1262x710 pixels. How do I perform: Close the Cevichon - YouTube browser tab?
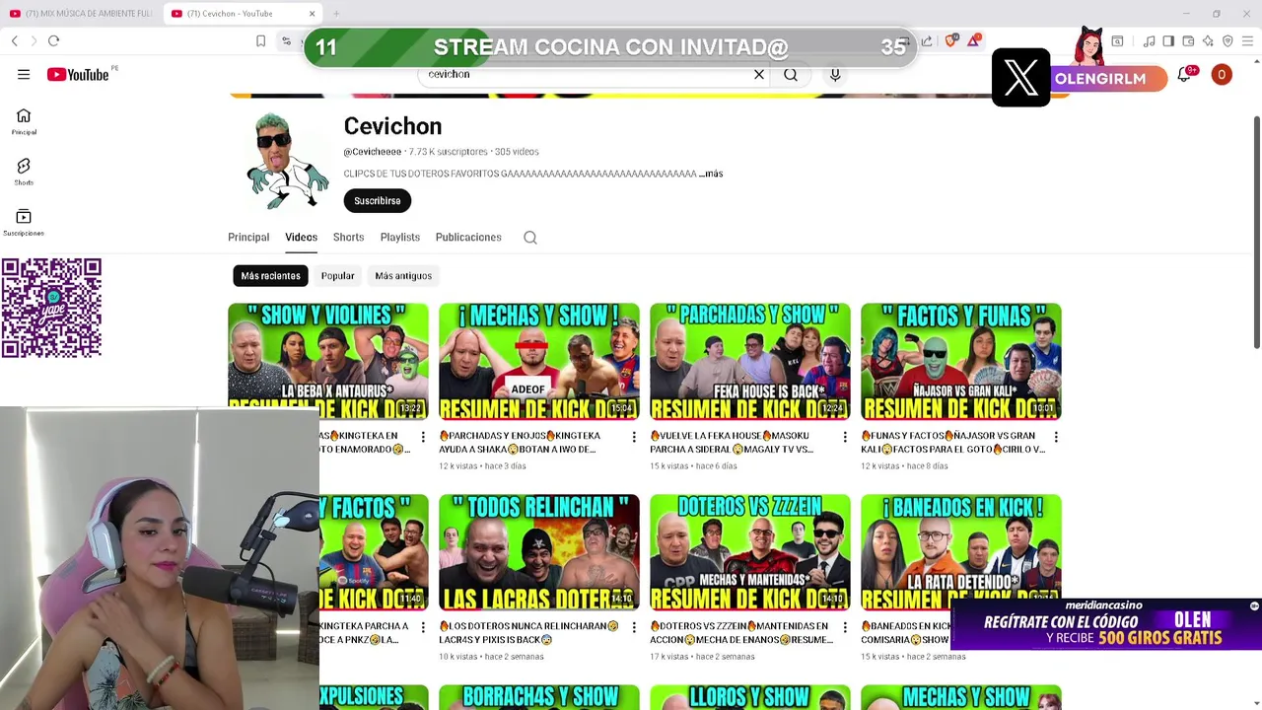tap(313, 14)
